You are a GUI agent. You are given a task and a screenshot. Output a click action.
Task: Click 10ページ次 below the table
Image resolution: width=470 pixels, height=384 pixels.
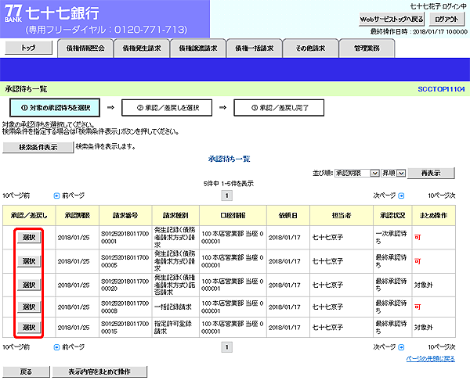(442, 347)
